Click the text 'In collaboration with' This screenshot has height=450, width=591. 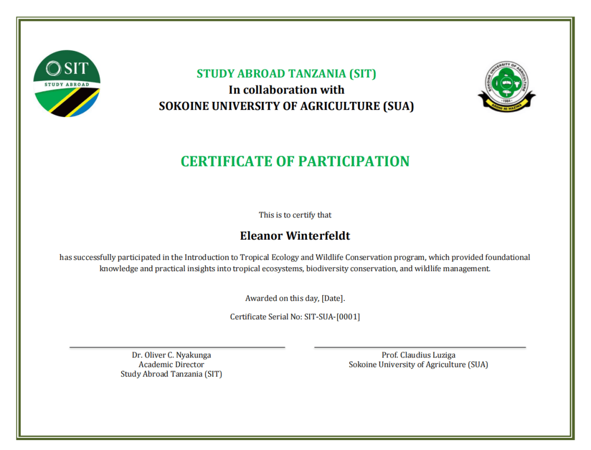(x=286, y=90)
